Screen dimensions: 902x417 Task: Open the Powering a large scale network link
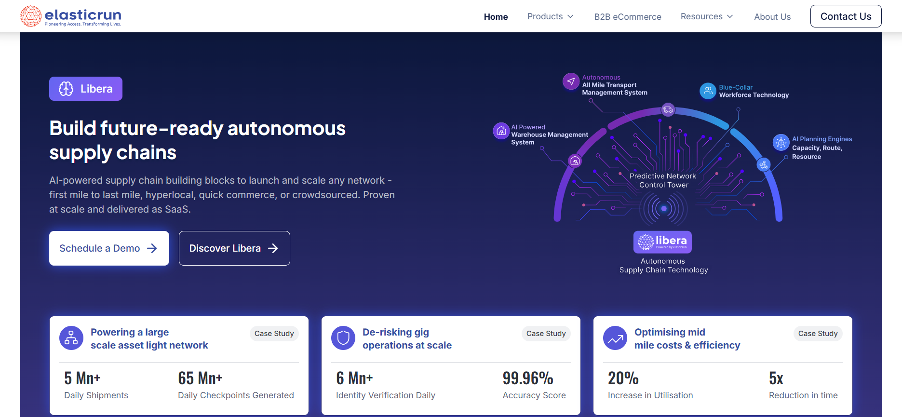click(149, 338)
